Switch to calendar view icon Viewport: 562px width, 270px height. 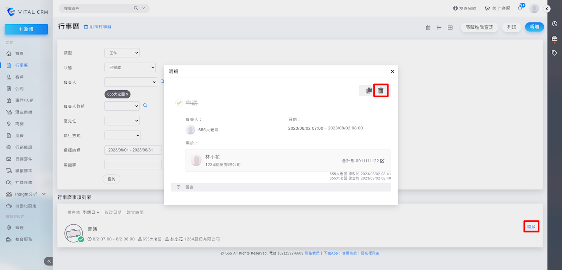point(428,27)
